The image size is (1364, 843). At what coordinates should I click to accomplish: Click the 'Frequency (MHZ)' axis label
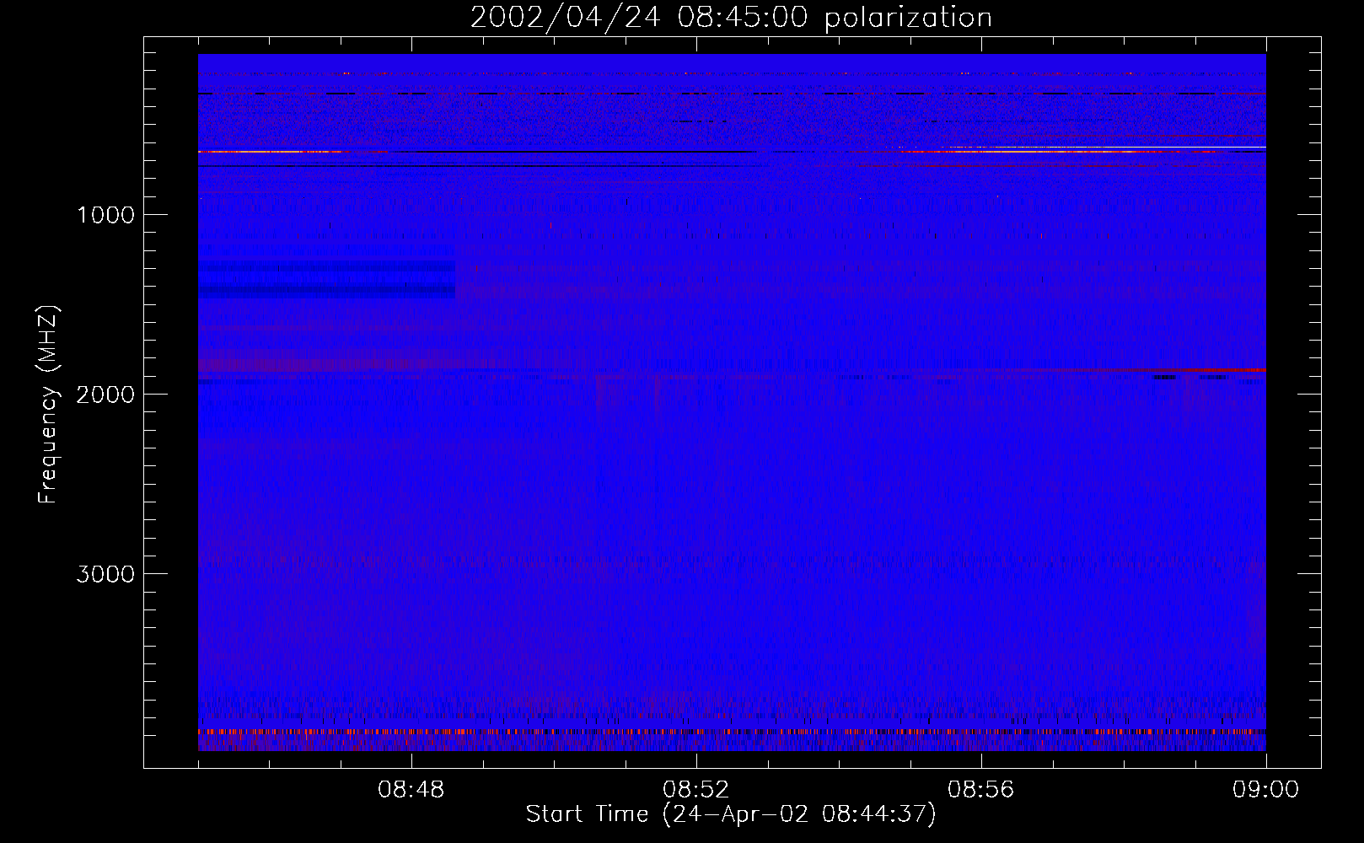click(48, 405)
